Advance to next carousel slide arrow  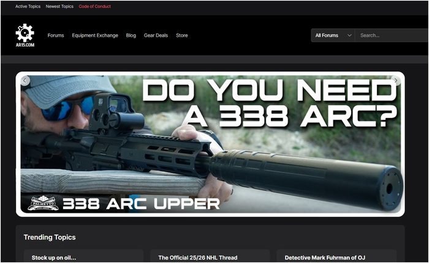[396, 81]
